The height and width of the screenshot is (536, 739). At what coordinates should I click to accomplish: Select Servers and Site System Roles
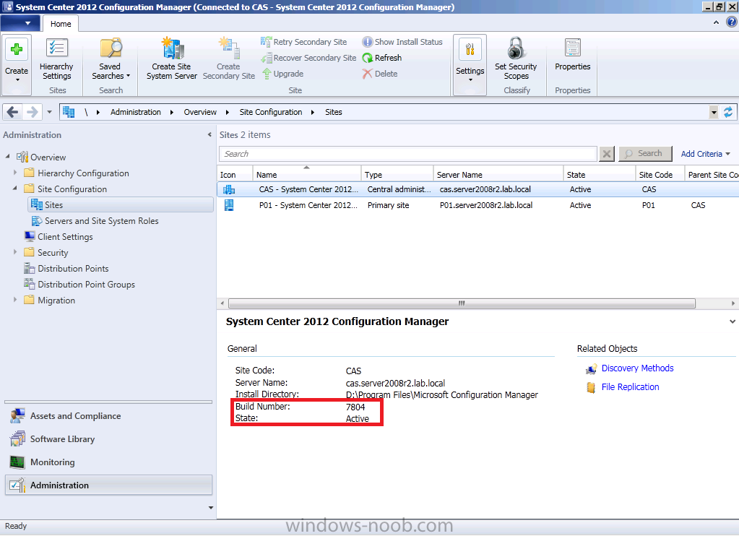(95, 221)
